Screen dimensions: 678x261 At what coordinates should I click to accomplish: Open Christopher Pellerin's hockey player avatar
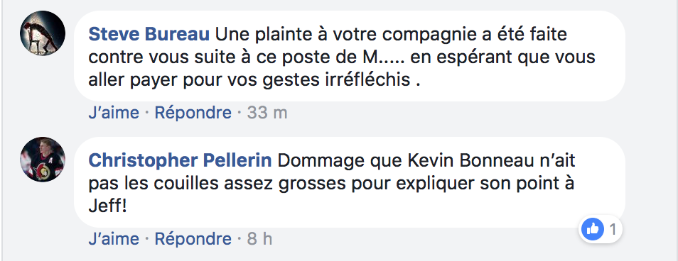pyautogui.click(x=43, y=160)
